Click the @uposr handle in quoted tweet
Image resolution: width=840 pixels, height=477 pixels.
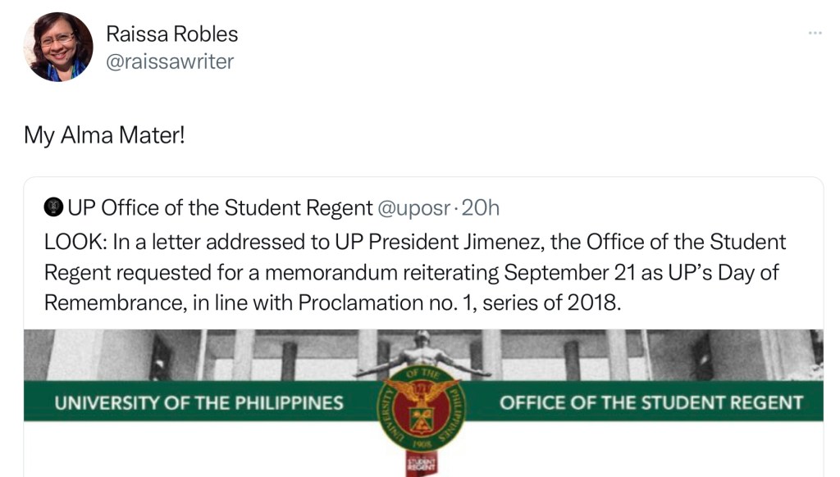tap(413, 208)
